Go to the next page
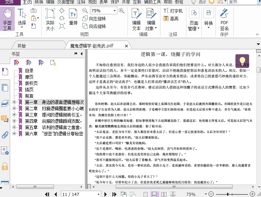 click(105, 194)
